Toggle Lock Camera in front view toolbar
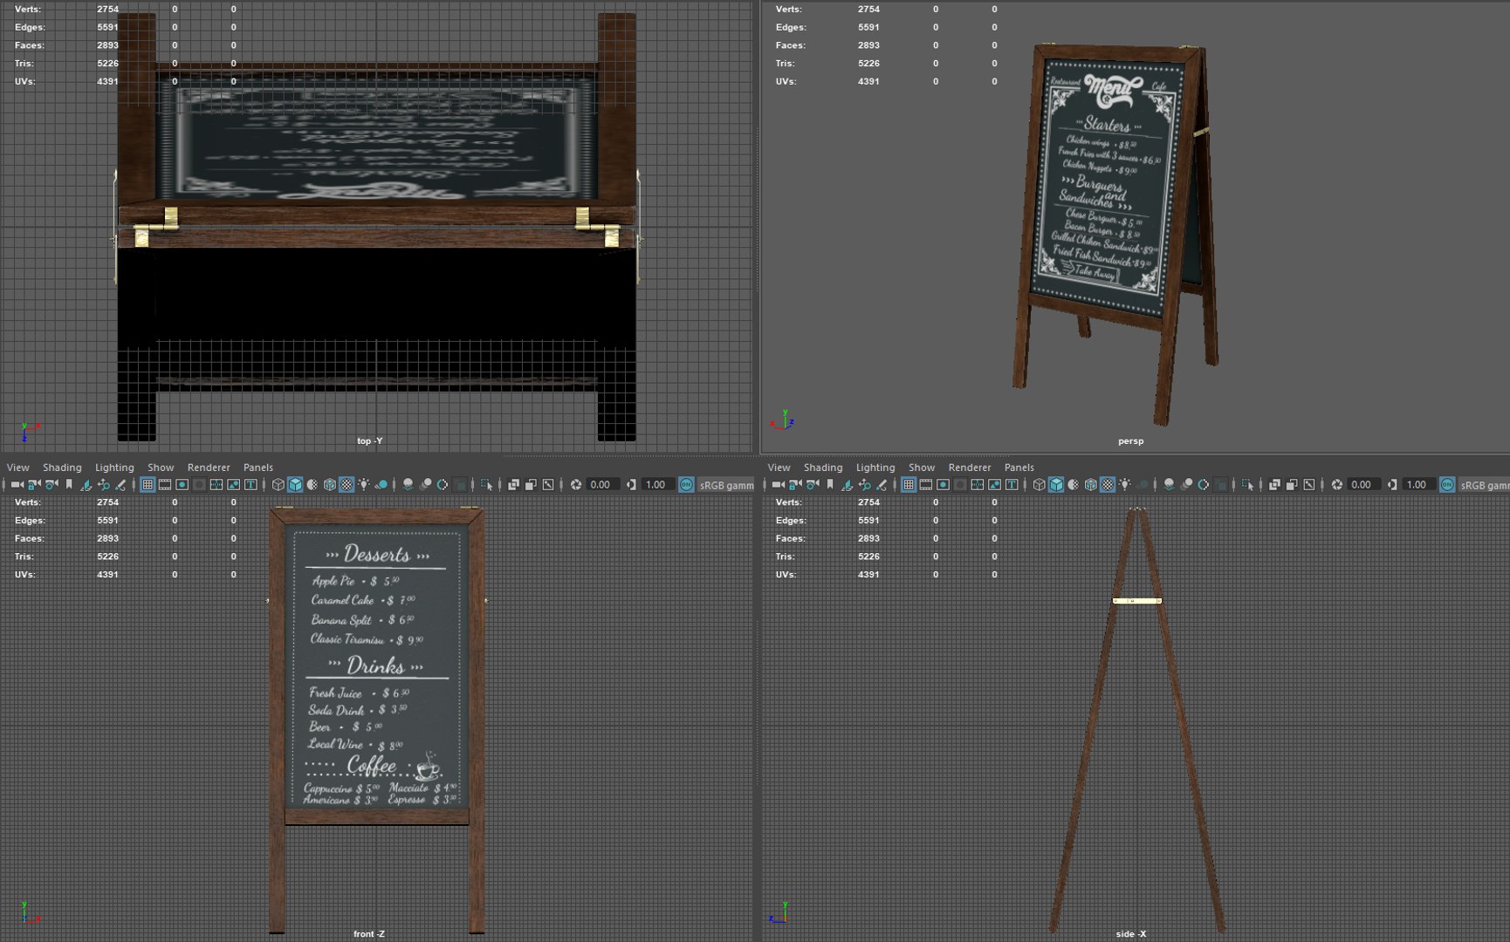The width and height of the screenshot is (1510, 942). [x=34, y=485]
